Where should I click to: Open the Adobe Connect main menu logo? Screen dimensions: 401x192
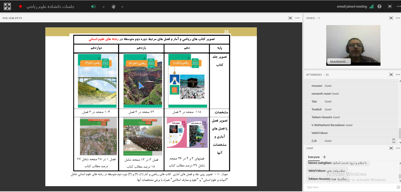point(7,6)
